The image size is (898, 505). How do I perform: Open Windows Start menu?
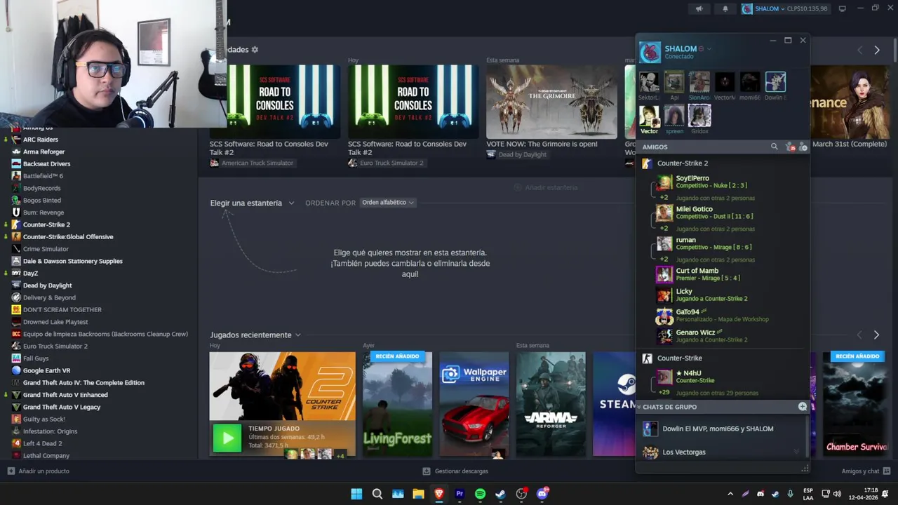click(x=356, y=494)
